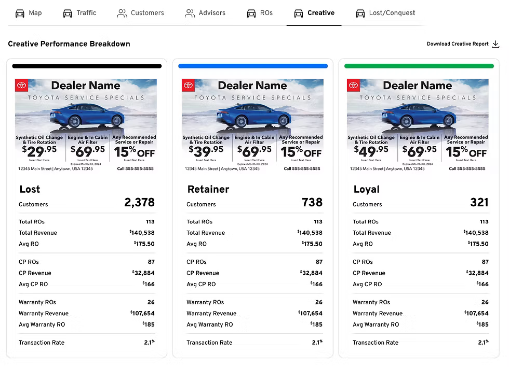Select the active Creative tab
The height and width of the screenshot is (367, 509).
[x=314, y=13]
